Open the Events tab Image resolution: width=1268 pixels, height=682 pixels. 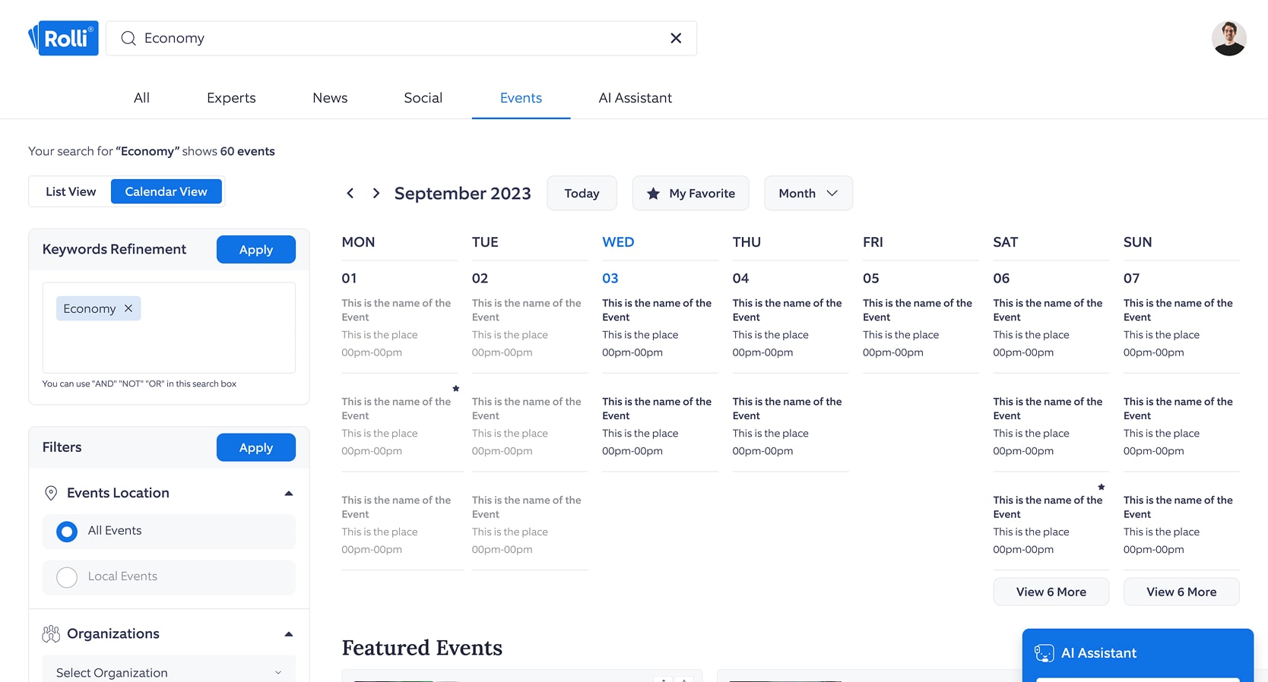[521, 98]
